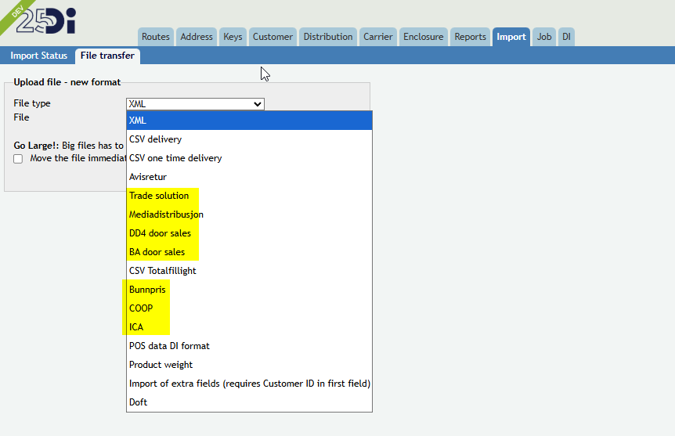The width and height of the screenshot is (675, 436).
Task: Select Import of extra fields option
Action: point(249,383)
